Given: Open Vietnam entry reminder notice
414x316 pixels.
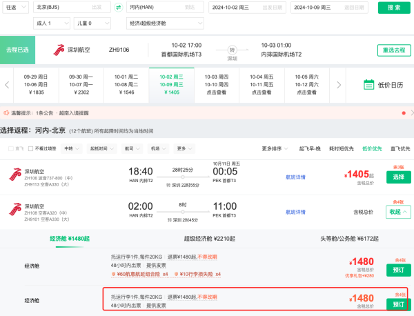Looking at the screenshot, I should coord(74,113).
